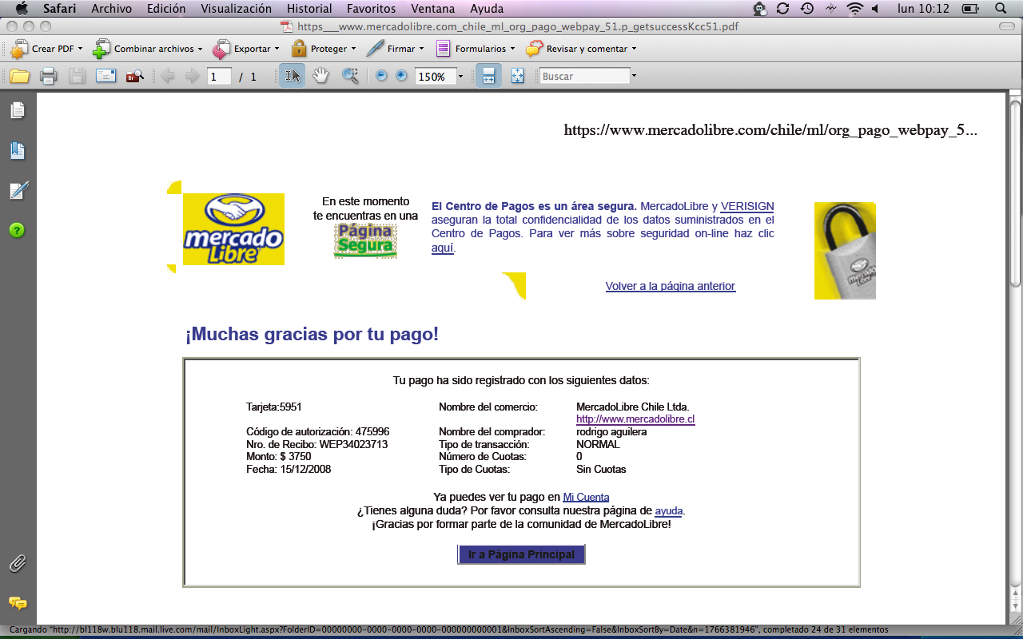Open the Edición menu

pos(166,9)
